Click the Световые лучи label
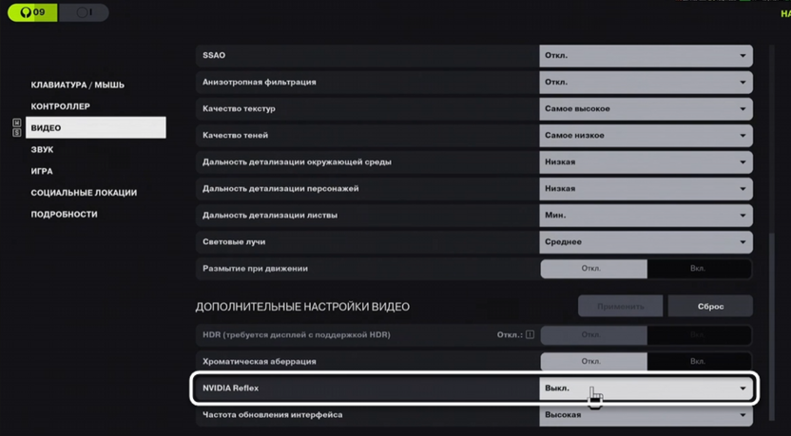 pyautogui.click(x=234, y=242)
